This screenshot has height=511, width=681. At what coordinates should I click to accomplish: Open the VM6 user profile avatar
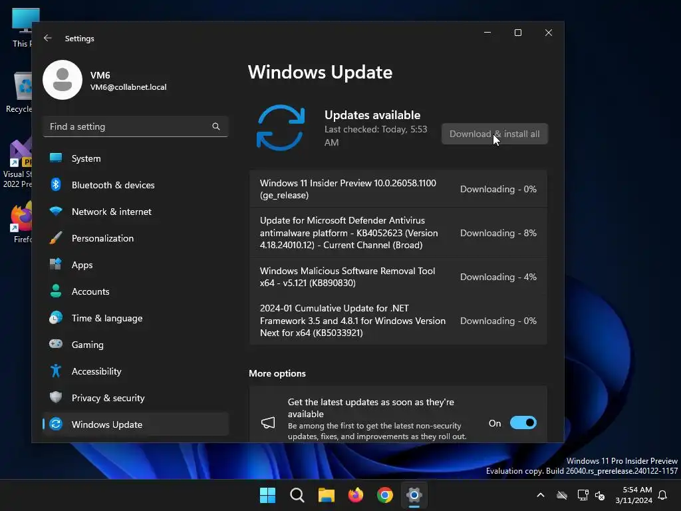point(63,80)
